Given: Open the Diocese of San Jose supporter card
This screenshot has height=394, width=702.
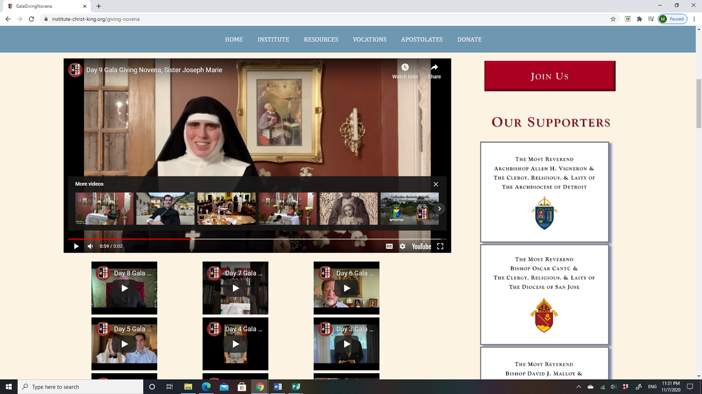Looking at the screenshot, I should click(x=545, y=294).
